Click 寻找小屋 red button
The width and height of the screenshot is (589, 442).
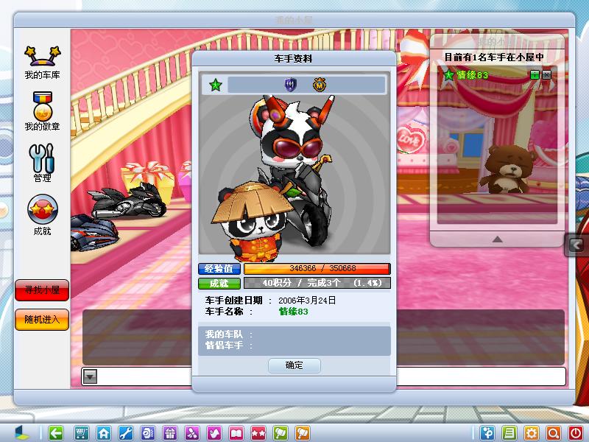pos(42,290)
